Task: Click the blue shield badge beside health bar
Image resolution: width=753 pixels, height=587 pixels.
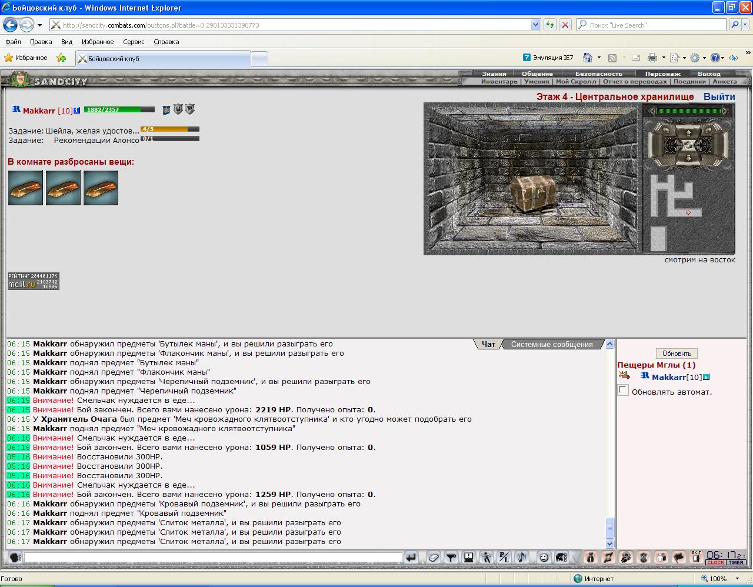Action: pyautogui.click(x=166, y=109)
